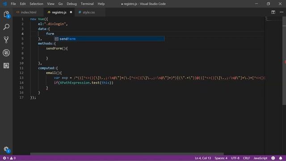Click line number 13 in the gutter
Image resolution: width=286 pixels, height=161 pixels.
pos(21,78)
